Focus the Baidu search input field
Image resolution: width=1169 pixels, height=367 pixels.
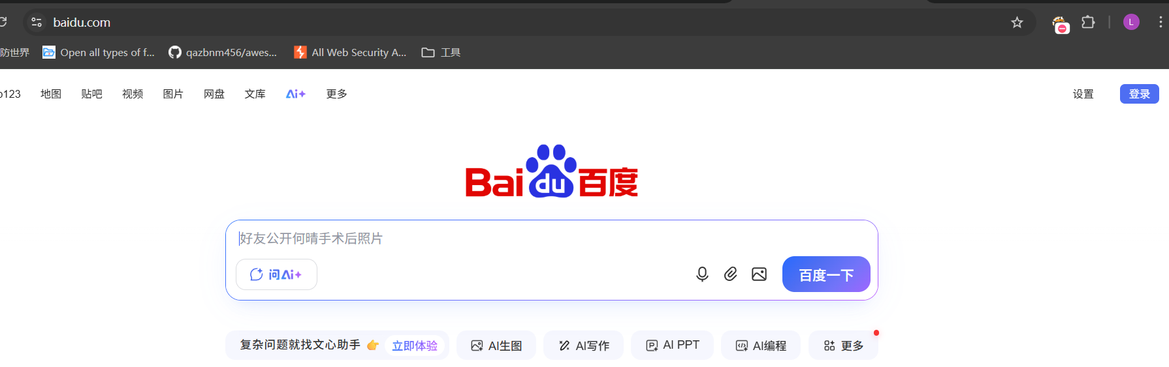tap(552, 239)
